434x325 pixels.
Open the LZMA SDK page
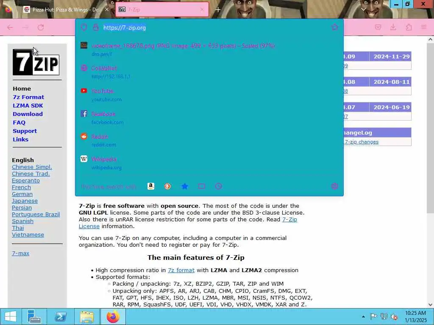(x=28, y=105)
